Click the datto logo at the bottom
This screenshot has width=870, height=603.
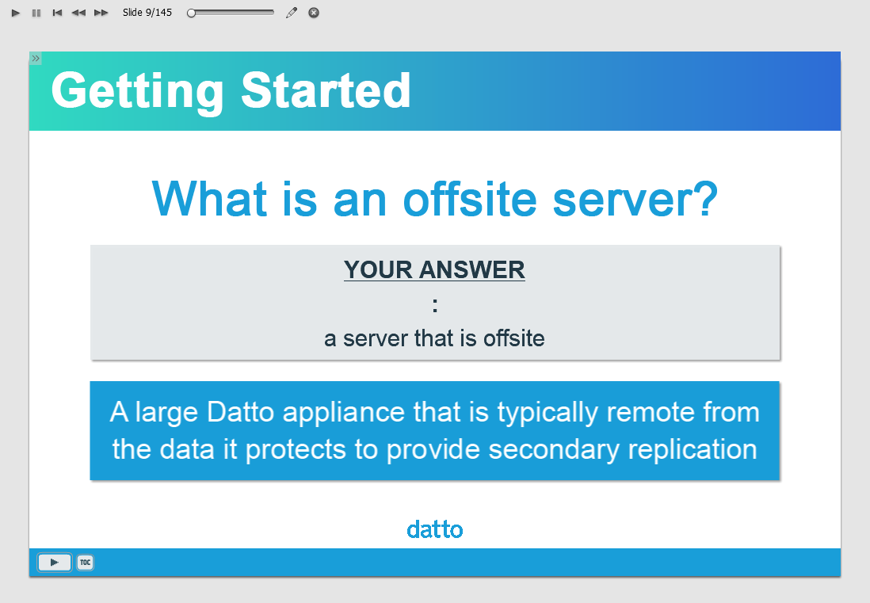[434, 530]
